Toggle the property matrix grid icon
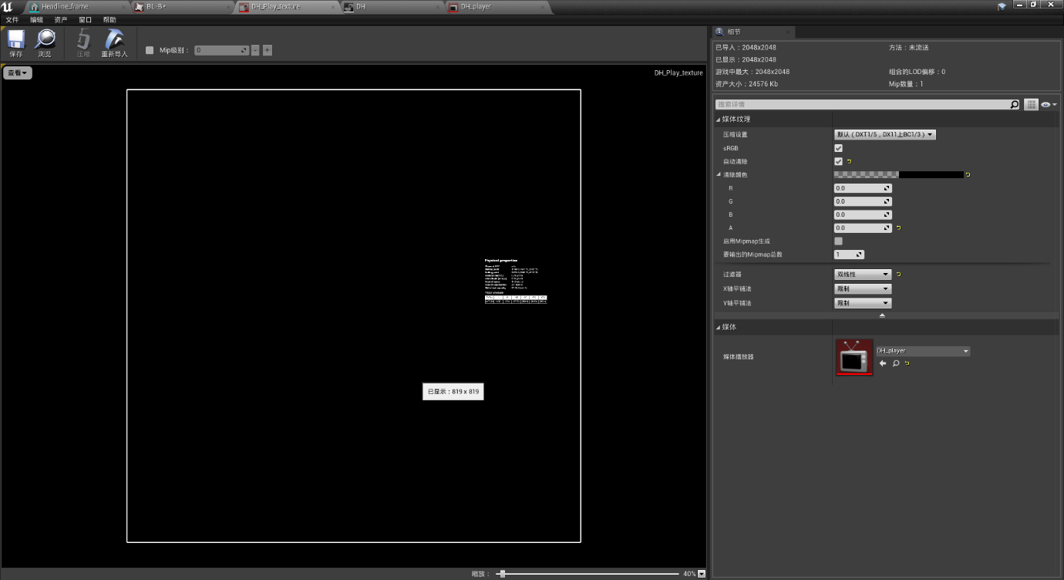 click(1031, 104)
